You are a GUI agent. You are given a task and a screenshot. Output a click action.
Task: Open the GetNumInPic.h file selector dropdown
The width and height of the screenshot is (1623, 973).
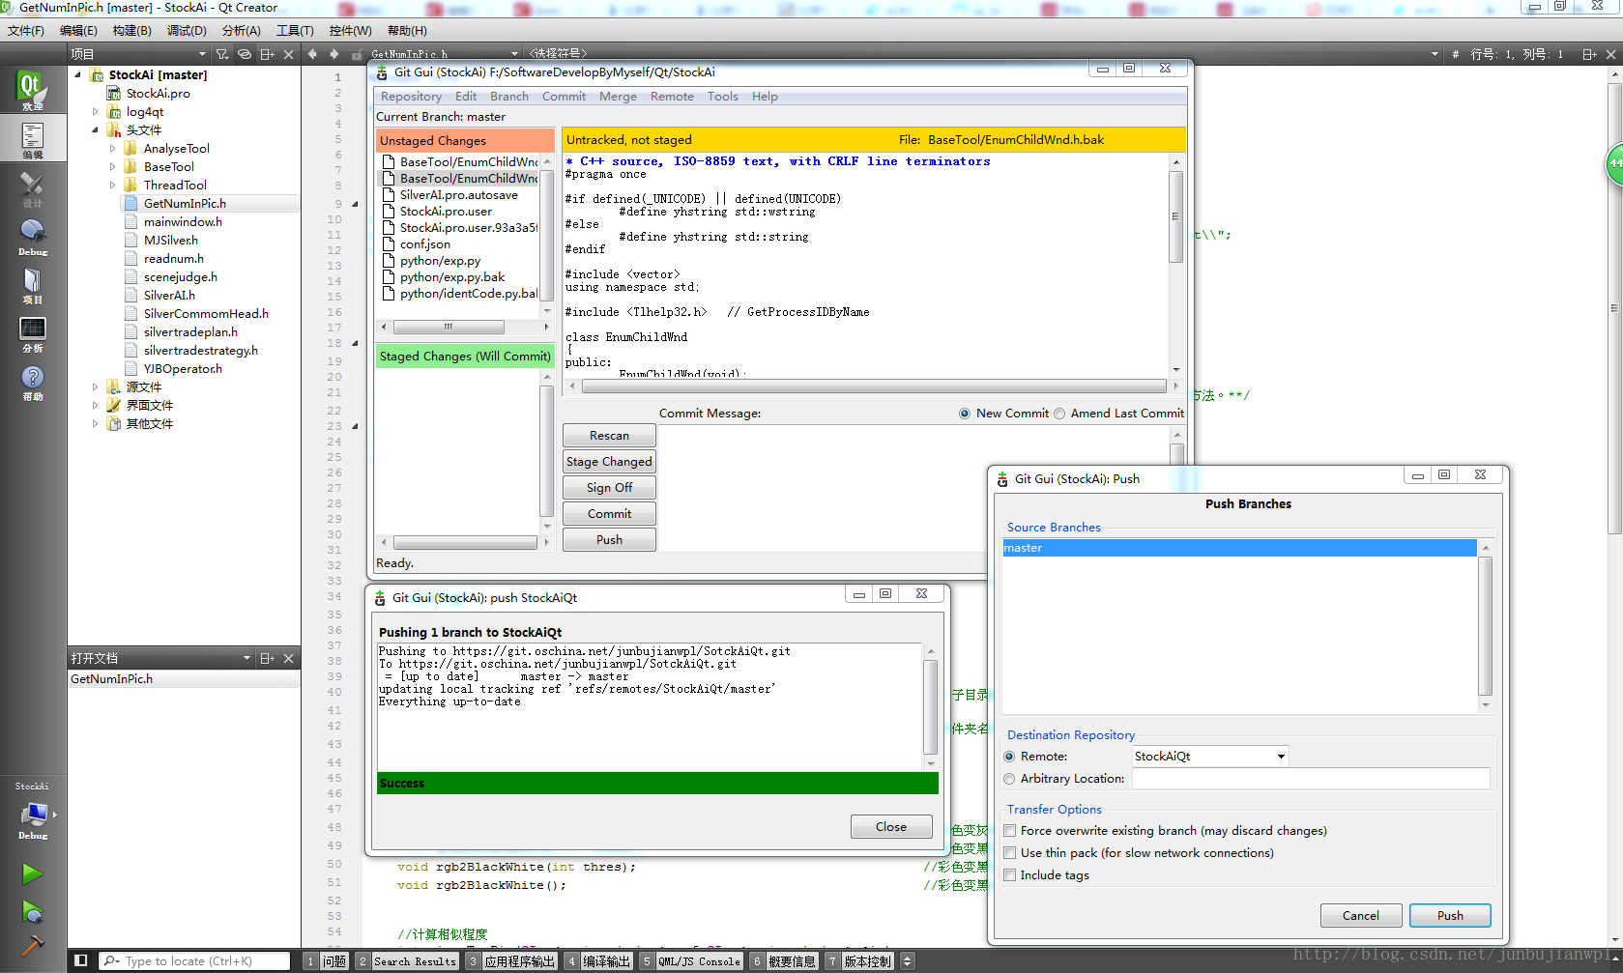(x=445, y=54)
